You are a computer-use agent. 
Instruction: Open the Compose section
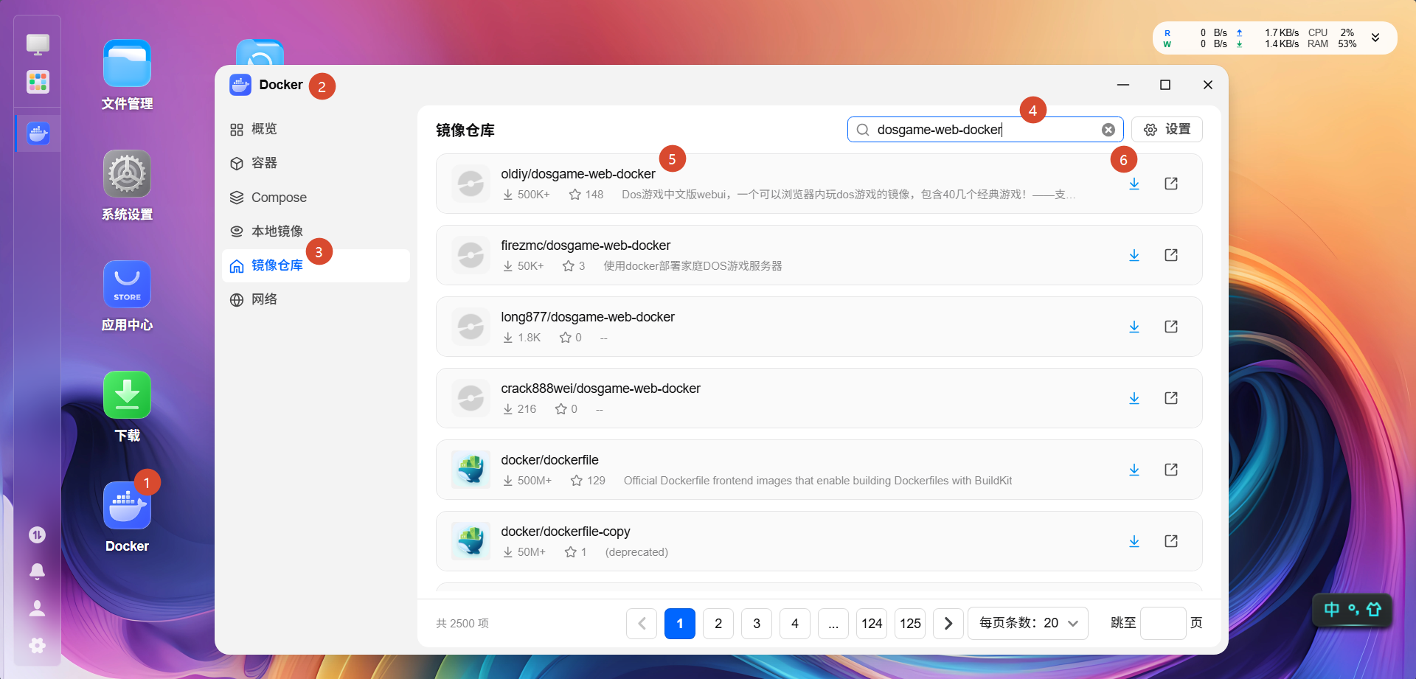pos(316,198)
